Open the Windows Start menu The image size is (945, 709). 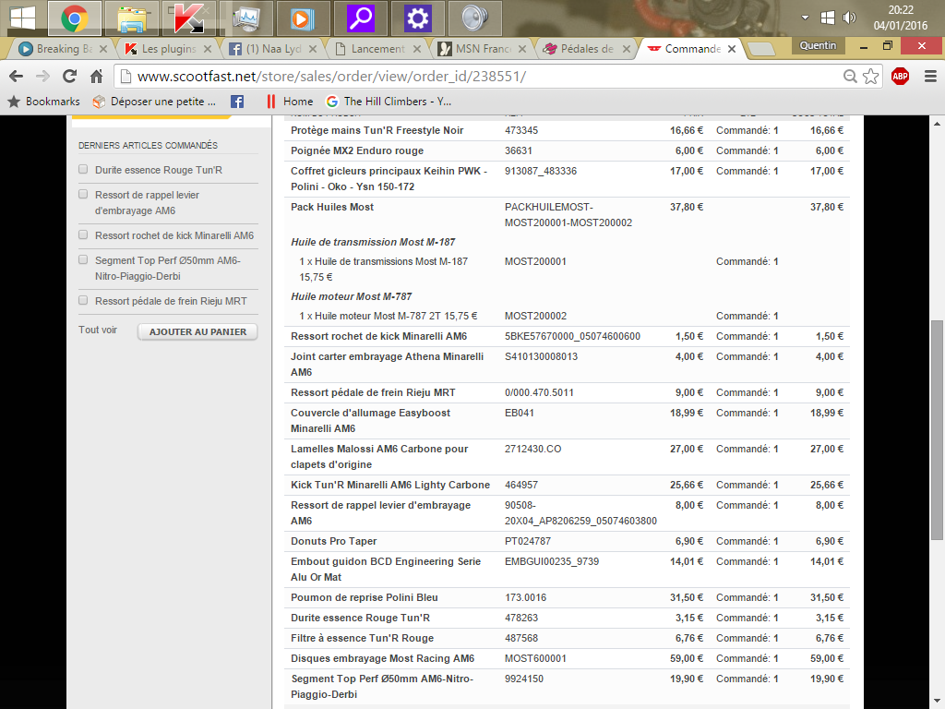click(x=23, y=18)
